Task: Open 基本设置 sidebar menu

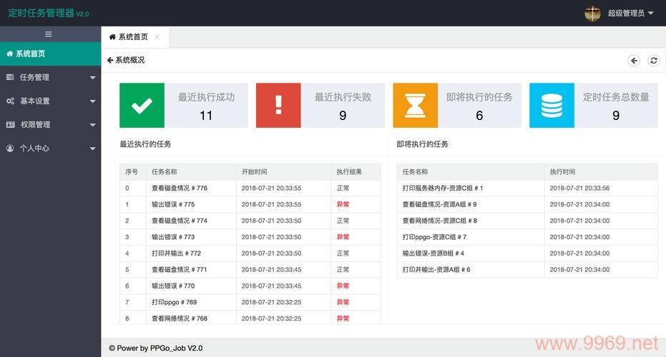Action: (51, 101)
